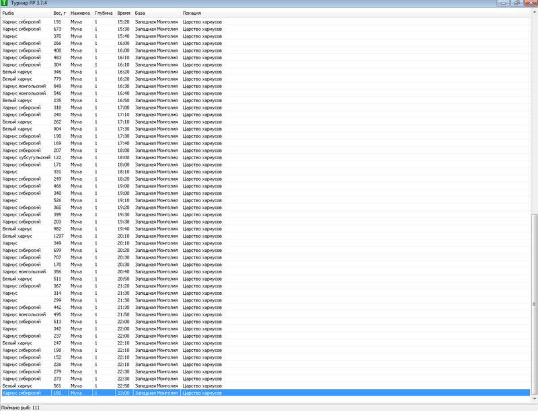Viewport: 538px width, 411px height.
Task: Click Муха bait in the 466 g row
Action: click(76, 186)
